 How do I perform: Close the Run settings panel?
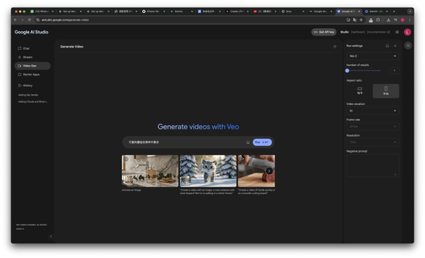pos(395,46)
